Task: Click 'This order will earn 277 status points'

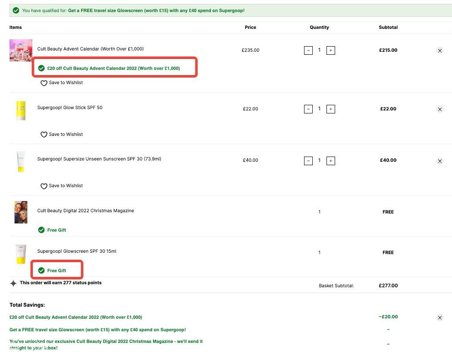Action: pos(60,283)
